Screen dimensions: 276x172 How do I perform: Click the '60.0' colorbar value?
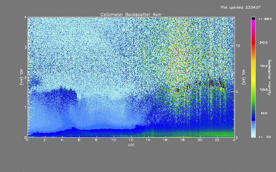click(x=264, y=113)
